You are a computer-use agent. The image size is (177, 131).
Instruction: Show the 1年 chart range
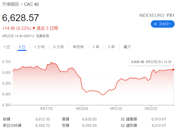point(96,47)
